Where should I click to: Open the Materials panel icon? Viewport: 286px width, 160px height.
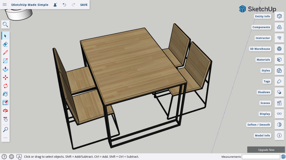pyautogui.click(x=279, y=60)
